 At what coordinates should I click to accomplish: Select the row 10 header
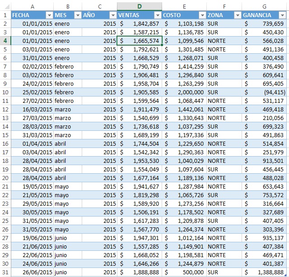pyautogui.click(x=5, y=92)
